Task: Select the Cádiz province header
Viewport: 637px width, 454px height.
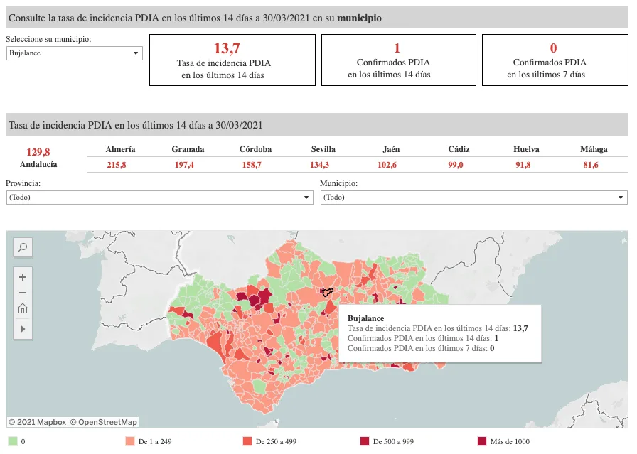Action: pyautogui.click(x=459, y=149)
